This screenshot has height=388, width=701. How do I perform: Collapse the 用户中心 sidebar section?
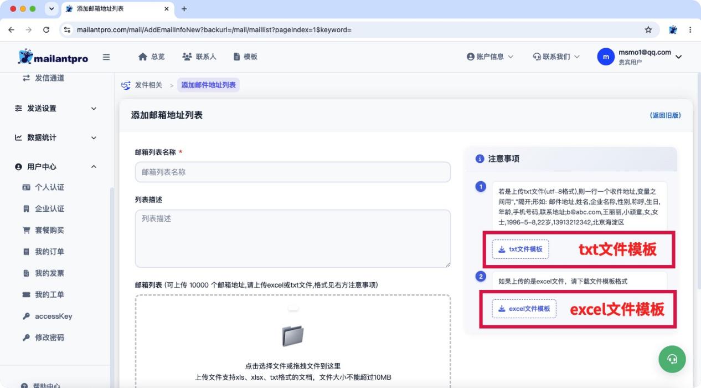point(55,167)
